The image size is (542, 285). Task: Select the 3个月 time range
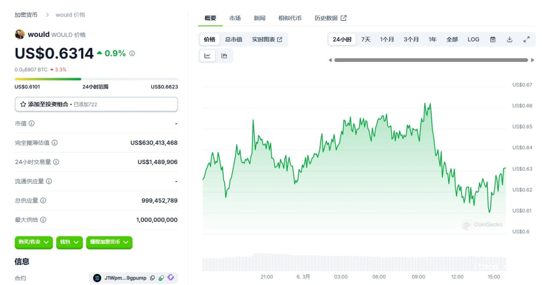click(411, 39)
